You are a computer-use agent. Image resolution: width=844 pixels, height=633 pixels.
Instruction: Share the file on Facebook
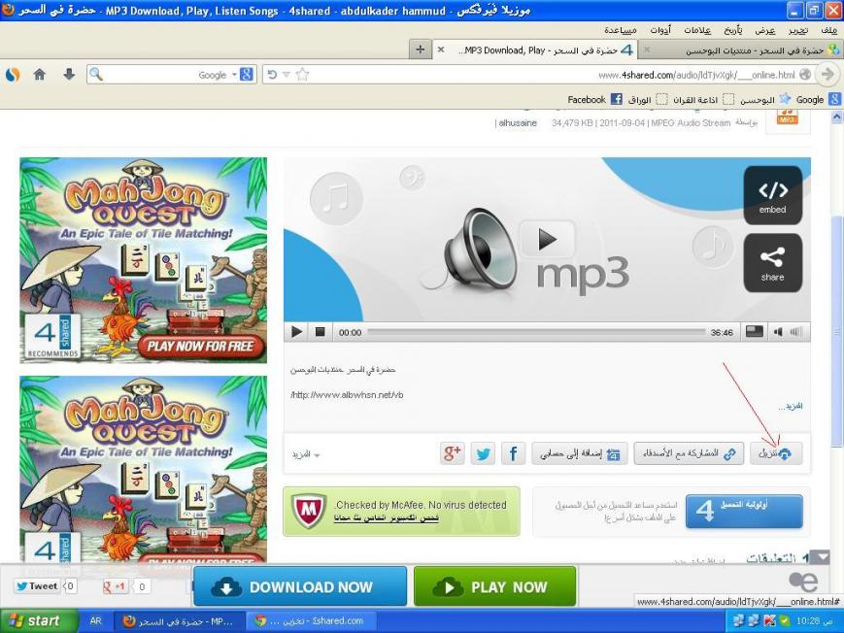513,453
